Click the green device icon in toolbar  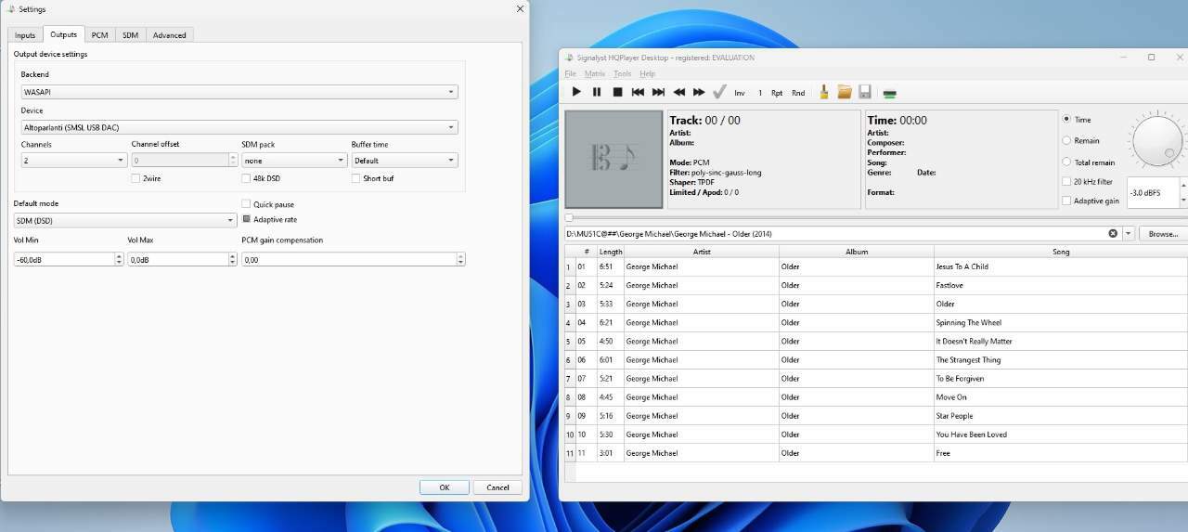pyautogui.click(x=889, y=93)
